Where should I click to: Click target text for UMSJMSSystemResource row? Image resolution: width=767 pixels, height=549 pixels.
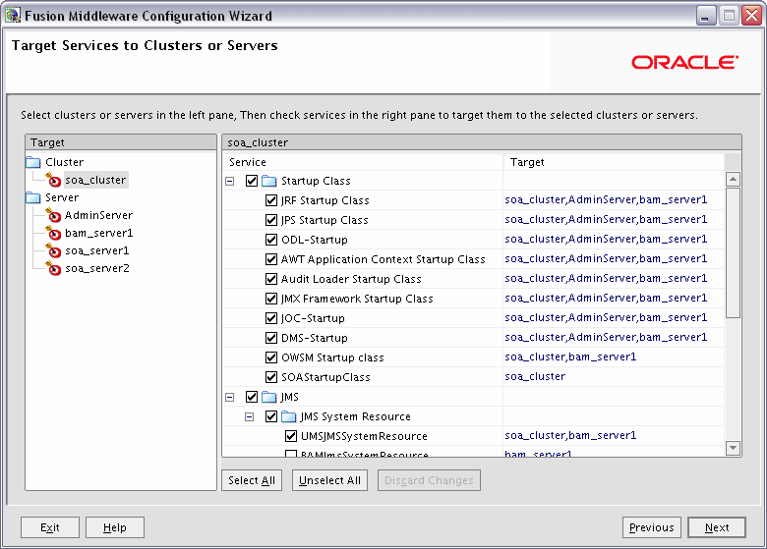pos(570,435)
